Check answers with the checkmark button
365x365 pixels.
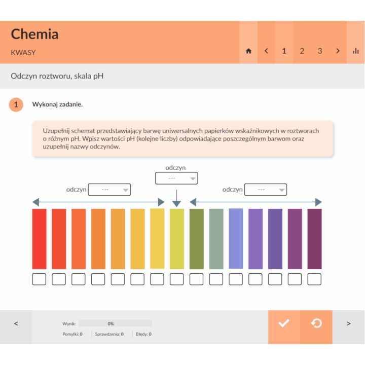[x=284, y=323]
